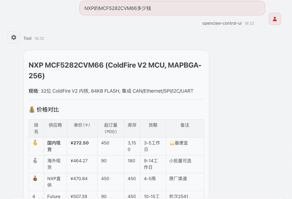The height and width of the screenshot is (199, 292).
Task: Select the ¥272.50 price cell
Action: point(79,143)
